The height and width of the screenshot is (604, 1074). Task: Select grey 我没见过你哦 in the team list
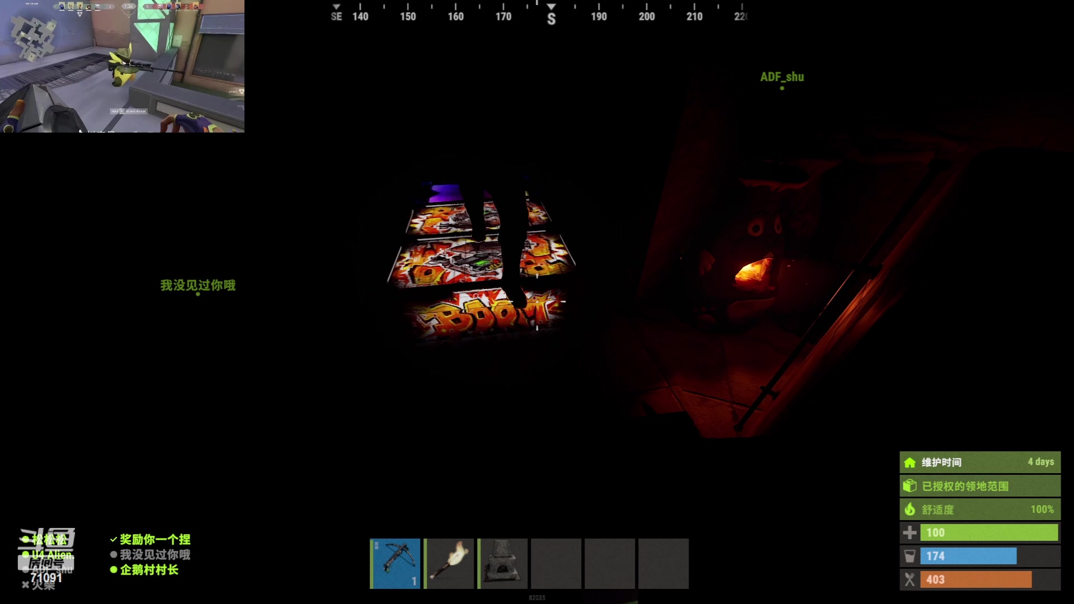155,555
